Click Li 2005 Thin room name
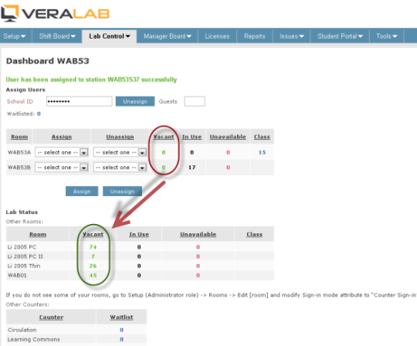This screenshot has height=346, width=417. (24, 266)
